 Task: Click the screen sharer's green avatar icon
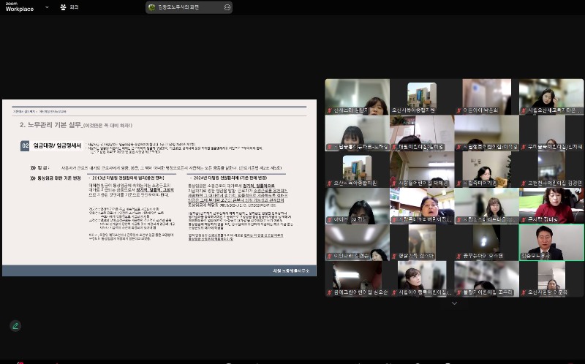152,7
